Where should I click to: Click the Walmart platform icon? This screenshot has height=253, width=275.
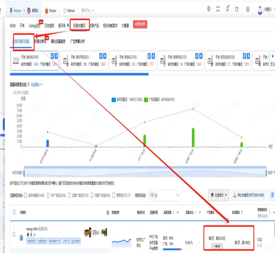tap(65, 11)
